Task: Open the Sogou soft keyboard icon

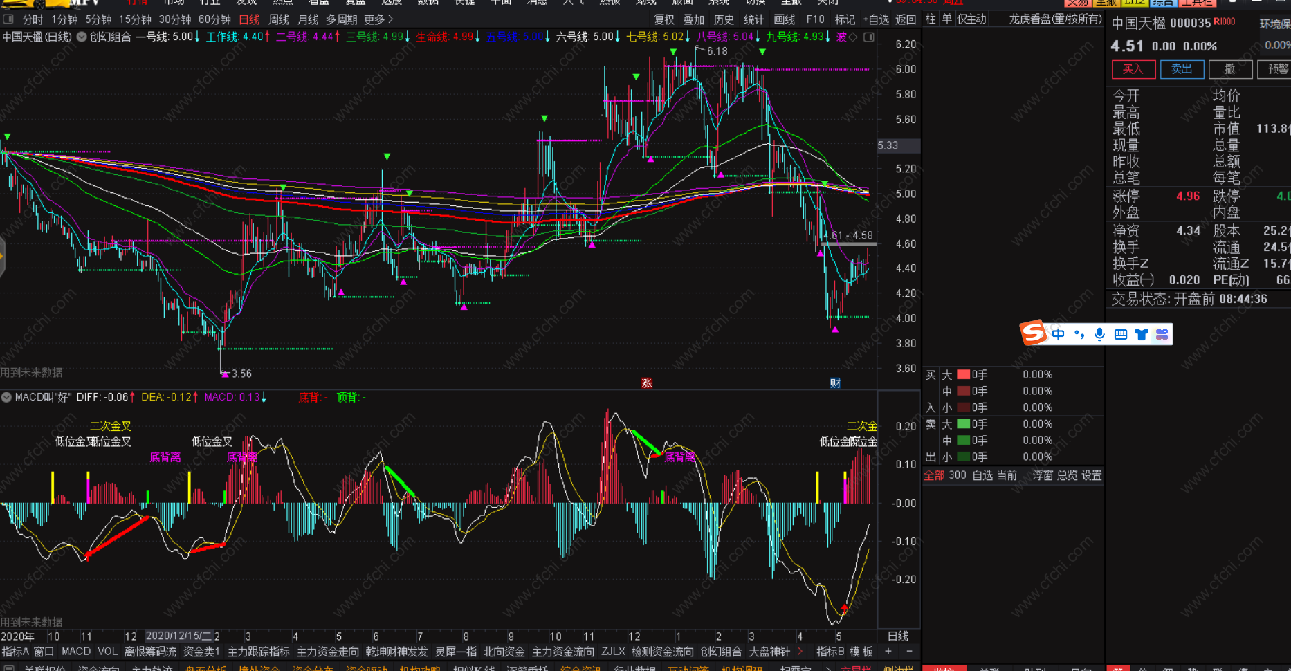Action: point(1121,335)
